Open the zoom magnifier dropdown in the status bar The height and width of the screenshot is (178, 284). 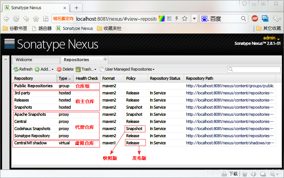274,174
